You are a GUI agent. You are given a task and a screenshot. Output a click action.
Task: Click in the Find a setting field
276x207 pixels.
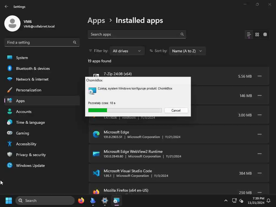point(42,42)
